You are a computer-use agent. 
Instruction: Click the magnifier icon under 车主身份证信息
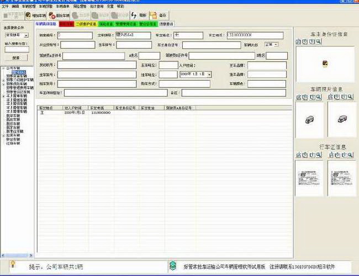319,41
